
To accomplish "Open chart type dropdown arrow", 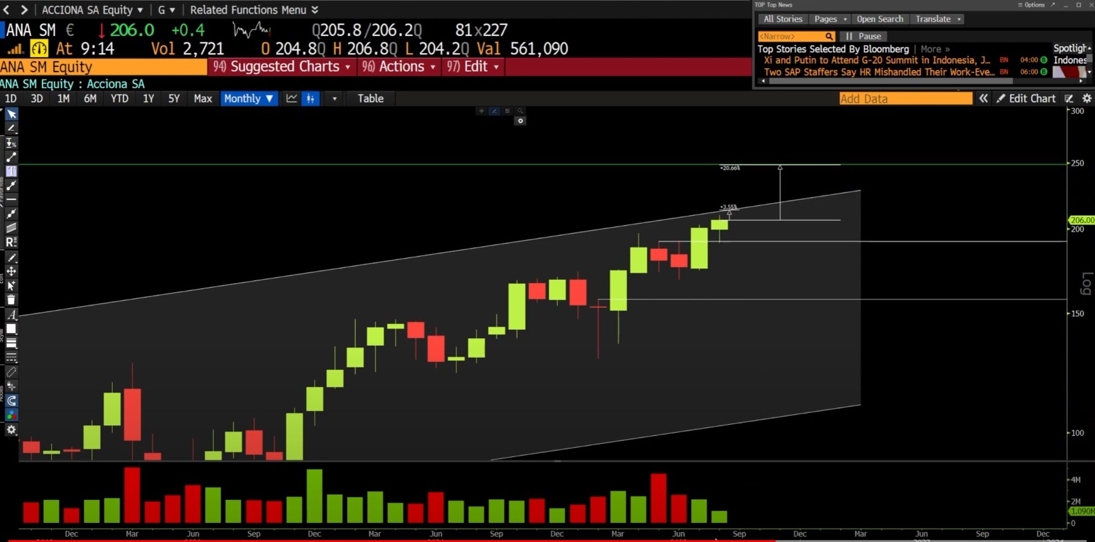I will pos(335,99).
